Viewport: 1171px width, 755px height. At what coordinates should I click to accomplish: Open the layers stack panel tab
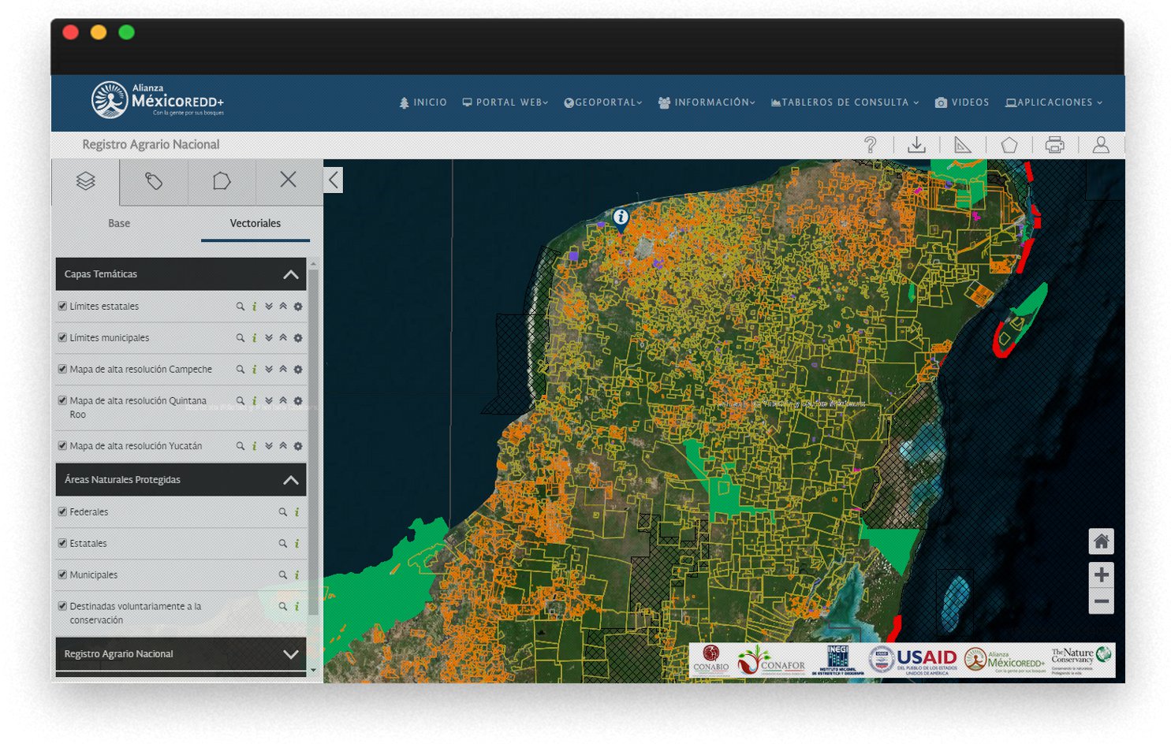(x=86, y=181)
